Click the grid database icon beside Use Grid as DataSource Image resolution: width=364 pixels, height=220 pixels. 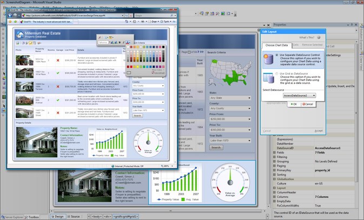[x=268, y=78]
